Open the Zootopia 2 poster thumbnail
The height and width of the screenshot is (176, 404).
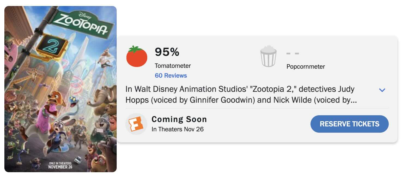tap(61, 89)
